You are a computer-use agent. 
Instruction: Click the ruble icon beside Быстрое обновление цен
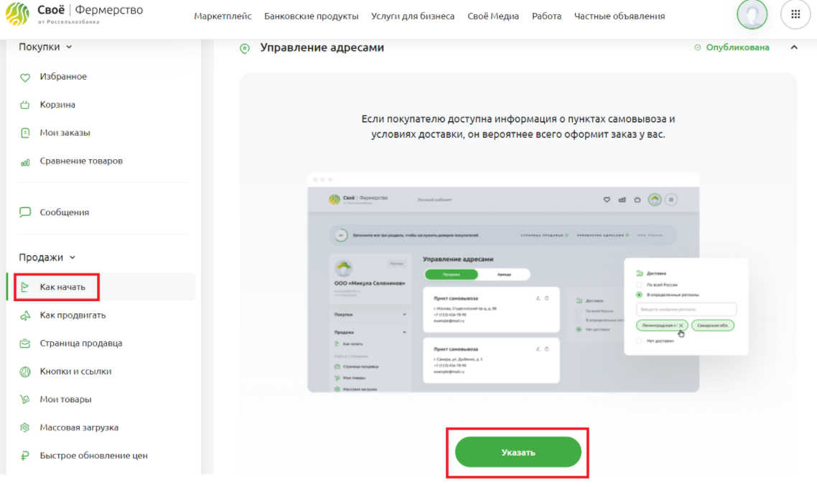[x=25, y=455]
